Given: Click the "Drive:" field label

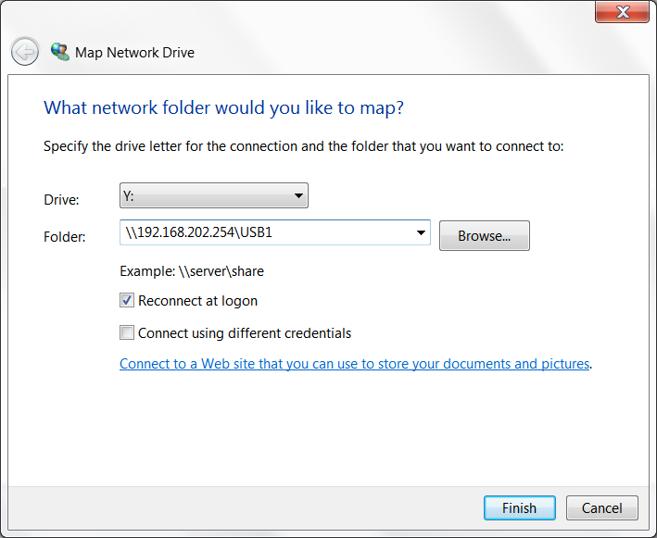Looking at the screenshot, I should click(x=62, y=200).
